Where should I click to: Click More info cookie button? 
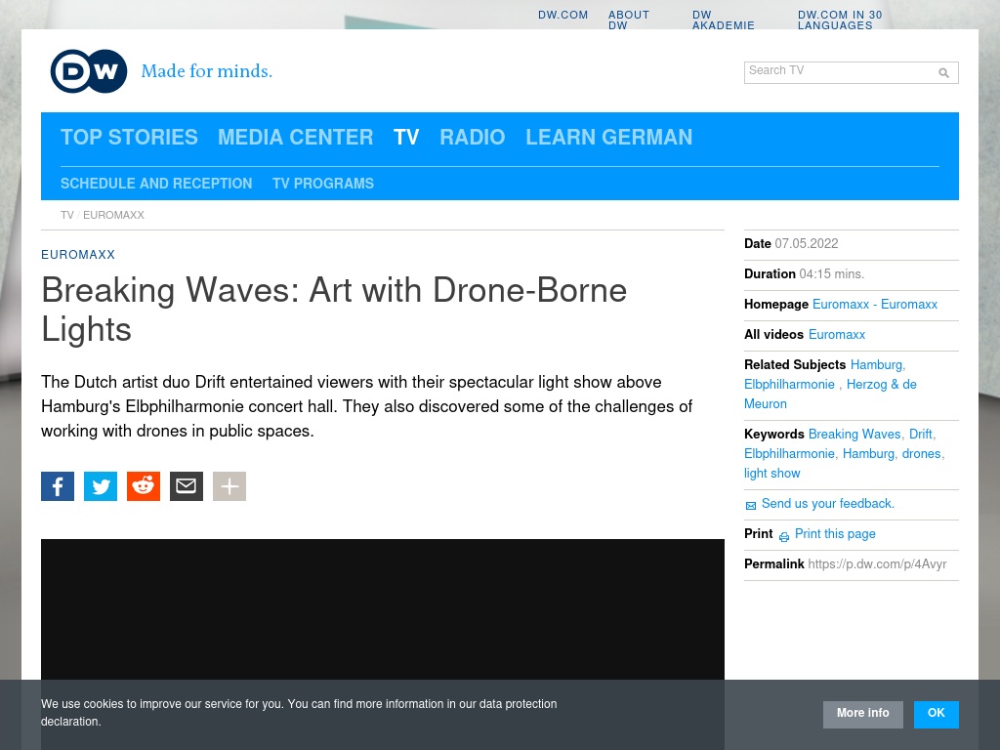pyautogui.click(x=863, y=714)
